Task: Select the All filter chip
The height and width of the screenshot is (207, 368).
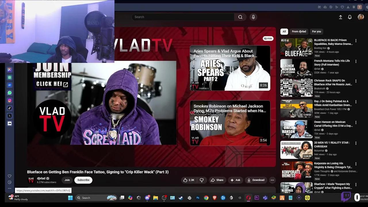Action: click(x=284, y=31)
